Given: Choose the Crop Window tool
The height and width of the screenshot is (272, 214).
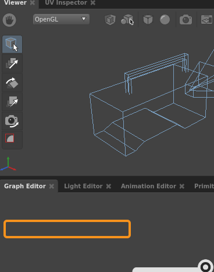Looking at the screenshot, I should pos(10,138).
